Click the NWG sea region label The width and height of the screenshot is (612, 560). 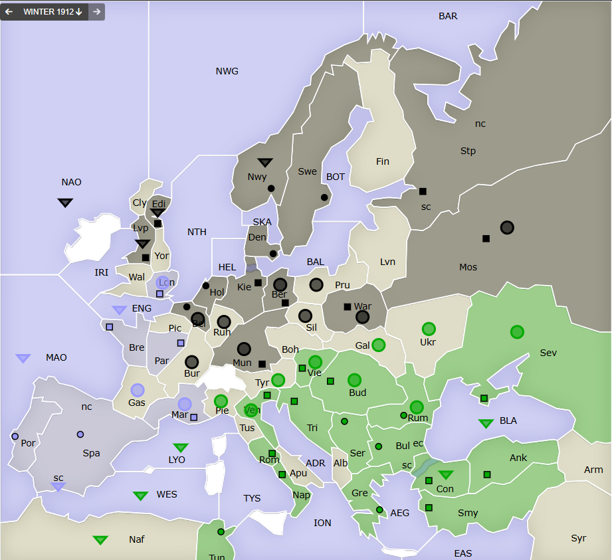(x=227, y=72)
